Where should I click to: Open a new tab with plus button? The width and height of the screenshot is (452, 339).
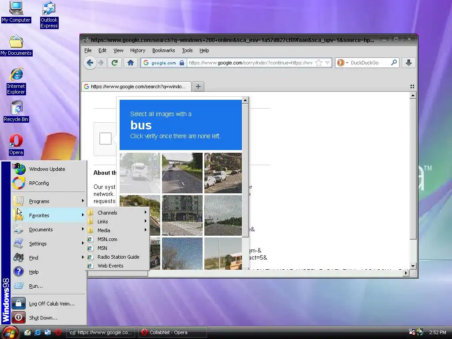(x=198, y=87)
